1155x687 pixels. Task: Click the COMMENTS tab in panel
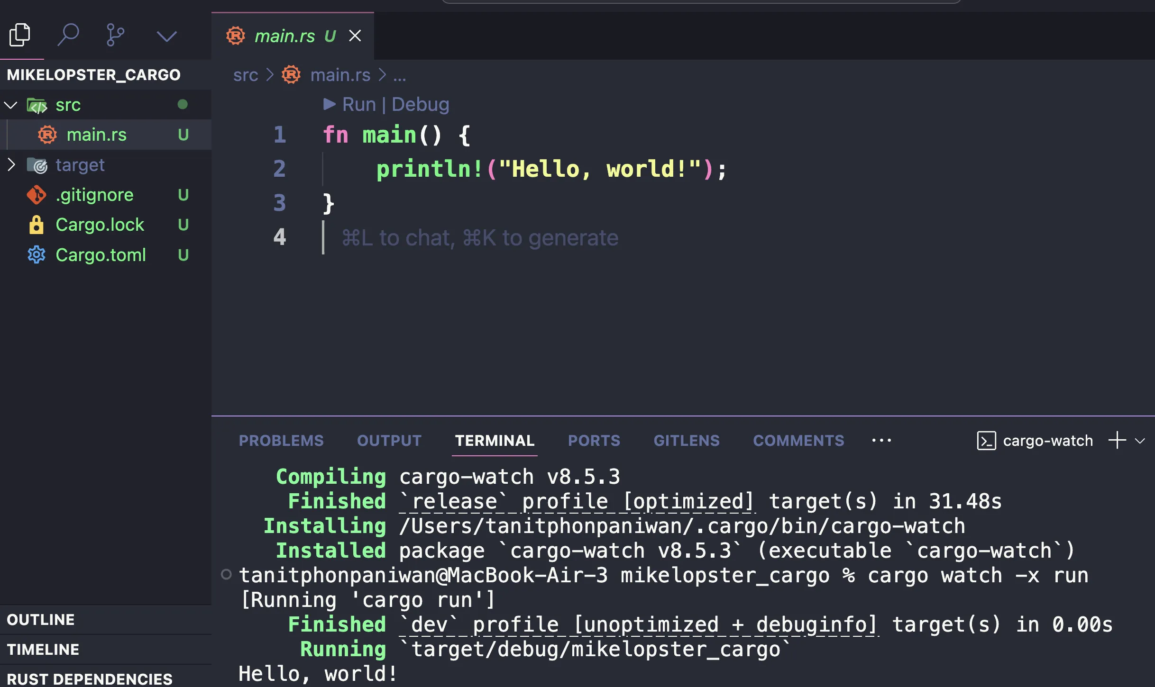click(798, 440)
